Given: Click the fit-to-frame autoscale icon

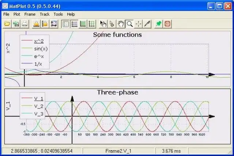Looking at the screenshot, I should point(54,24).
